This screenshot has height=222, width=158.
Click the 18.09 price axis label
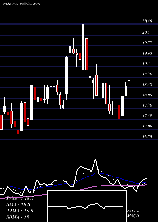pyautogui.click(x=147, y=95)
